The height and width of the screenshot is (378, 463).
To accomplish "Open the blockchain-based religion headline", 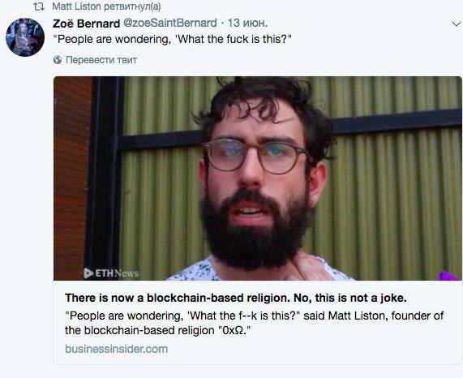I will pyautogui.click(x=236, y=298).
